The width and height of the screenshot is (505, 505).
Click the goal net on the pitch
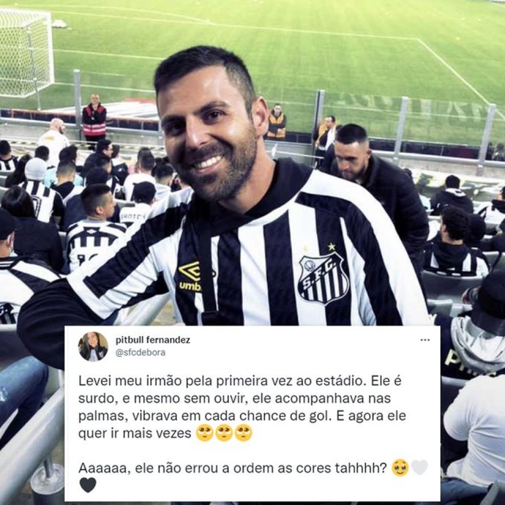point(26,53)
